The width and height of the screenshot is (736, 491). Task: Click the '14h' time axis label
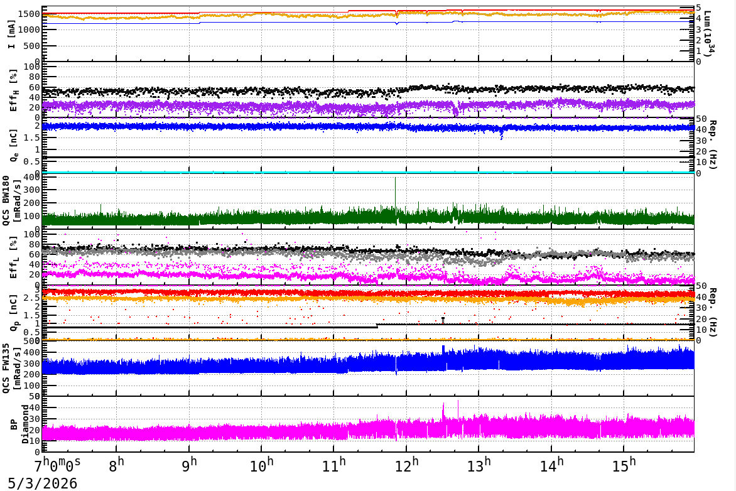coord(551,465)
